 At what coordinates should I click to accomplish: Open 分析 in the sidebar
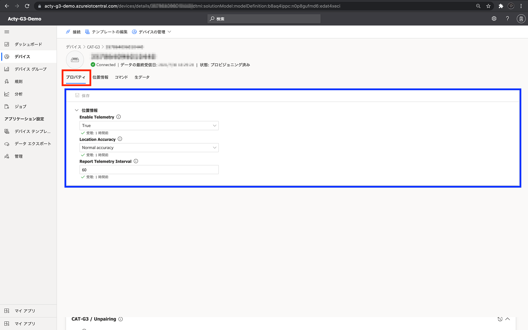tap(28, 94)
